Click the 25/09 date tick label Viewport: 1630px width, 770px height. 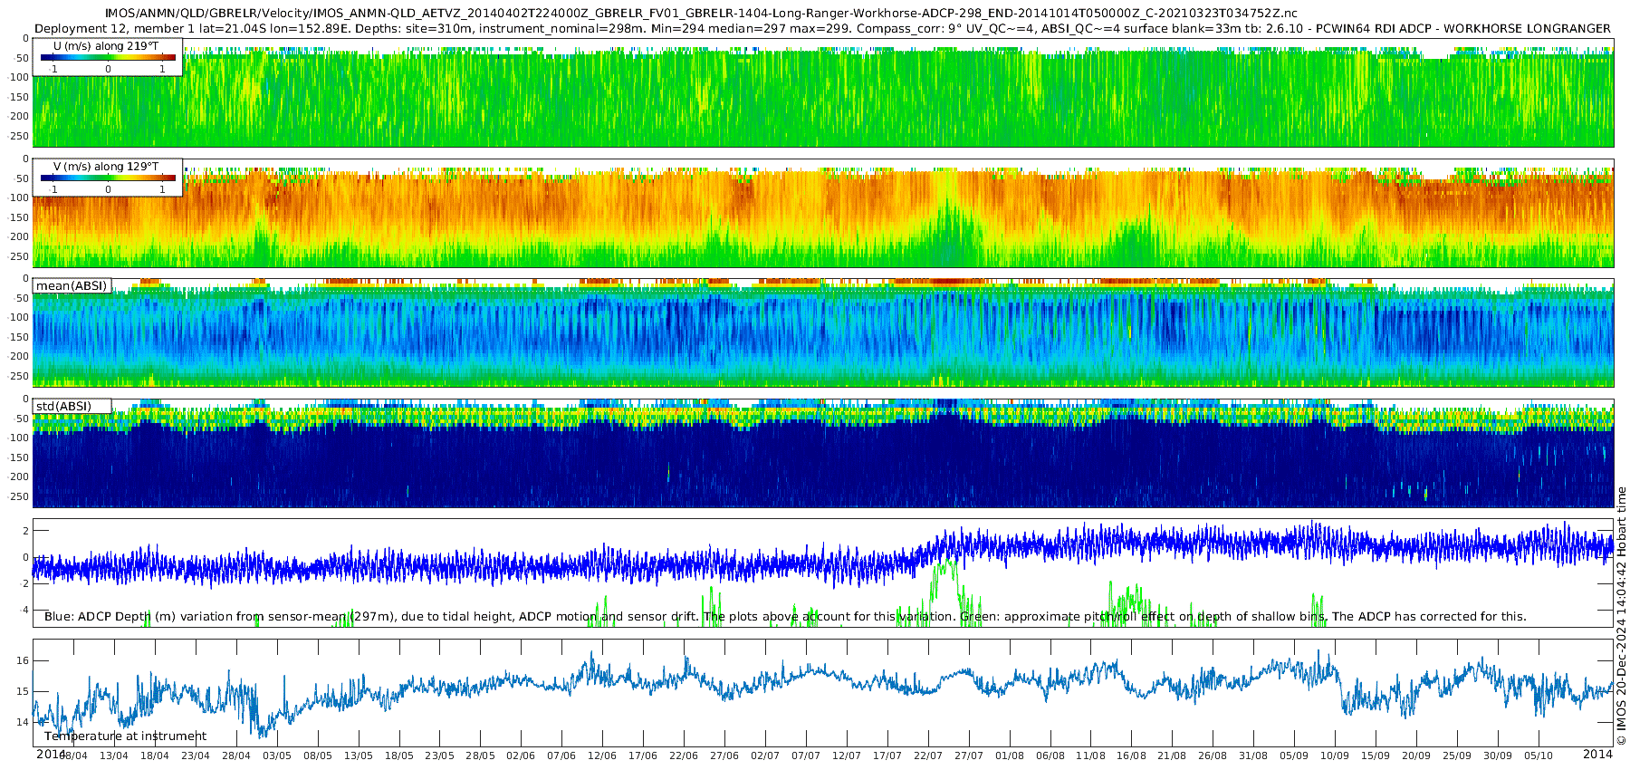(1457, 756)
